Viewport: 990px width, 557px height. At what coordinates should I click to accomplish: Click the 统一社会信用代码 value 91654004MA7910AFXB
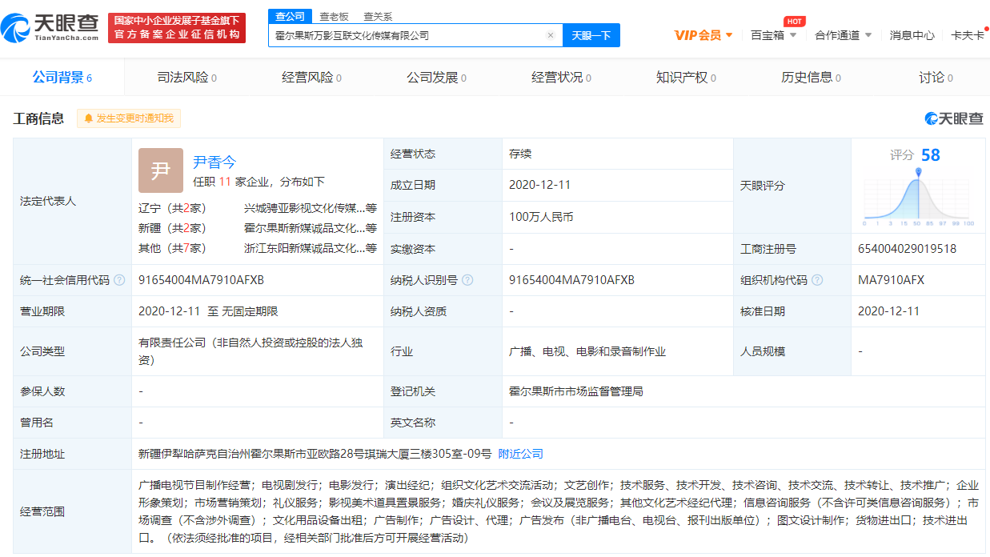pyautogui.click(x=201, y=280)
